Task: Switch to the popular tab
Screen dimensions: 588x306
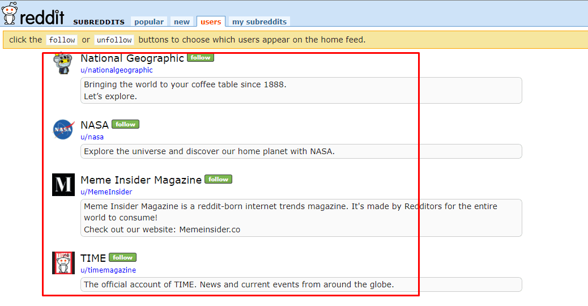Action: pyautogui.click(x=149, y=22)
